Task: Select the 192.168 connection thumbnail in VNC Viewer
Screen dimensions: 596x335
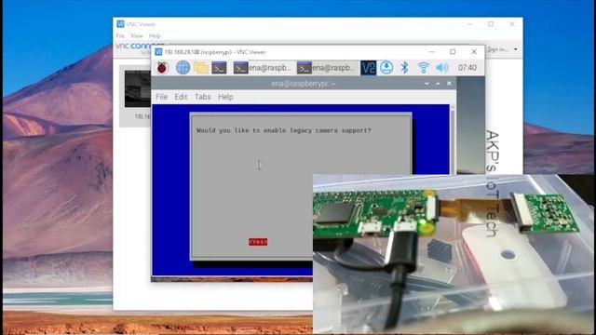Action: 137,88
